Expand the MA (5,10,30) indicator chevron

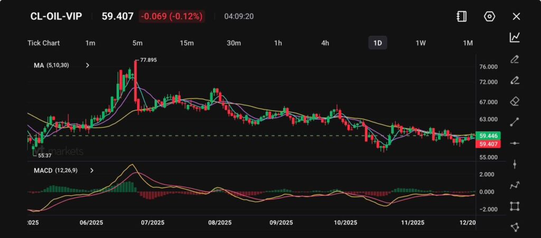pos(88,66)
